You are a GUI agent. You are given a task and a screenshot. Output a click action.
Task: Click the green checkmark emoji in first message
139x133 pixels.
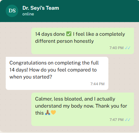(x=69, y=34)
